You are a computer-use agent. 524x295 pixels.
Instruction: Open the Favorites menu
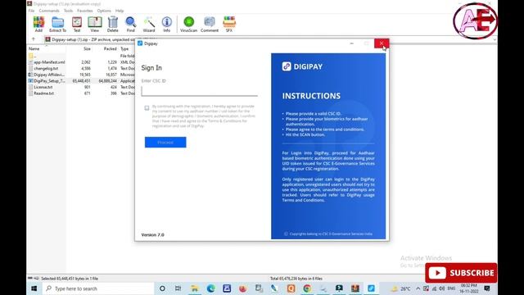pyautogui.click(x=85, y=11)
